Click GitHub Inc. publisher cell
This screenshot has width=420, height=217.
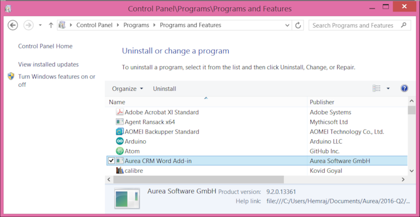[325, 151]
